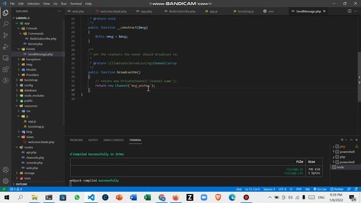This screenshot has height=203, width=361.
Task: Open Explorer panel more actions ellipsis
Action: [60, 11]
